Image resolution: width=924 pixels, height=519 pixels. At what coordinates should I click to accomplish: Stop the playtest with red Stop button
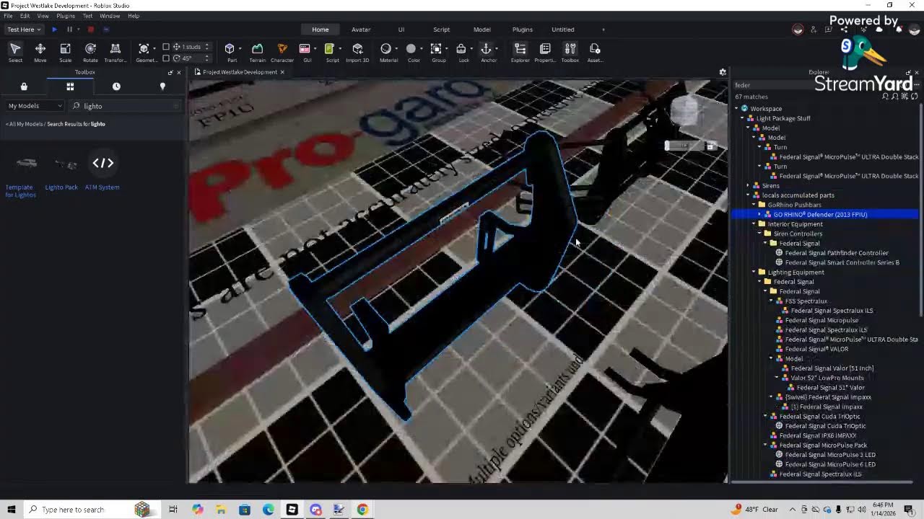point(90,30)
